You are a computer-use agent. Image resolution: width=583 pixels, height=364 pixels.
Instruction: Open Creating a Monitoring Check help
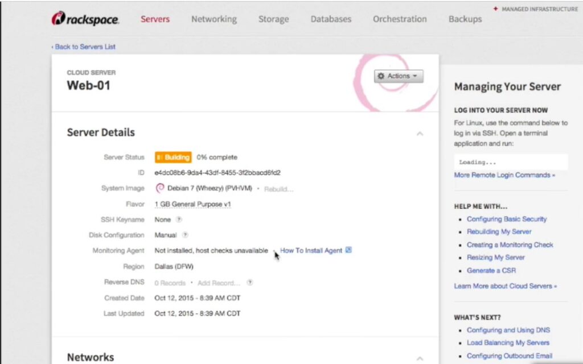[510, 245]
